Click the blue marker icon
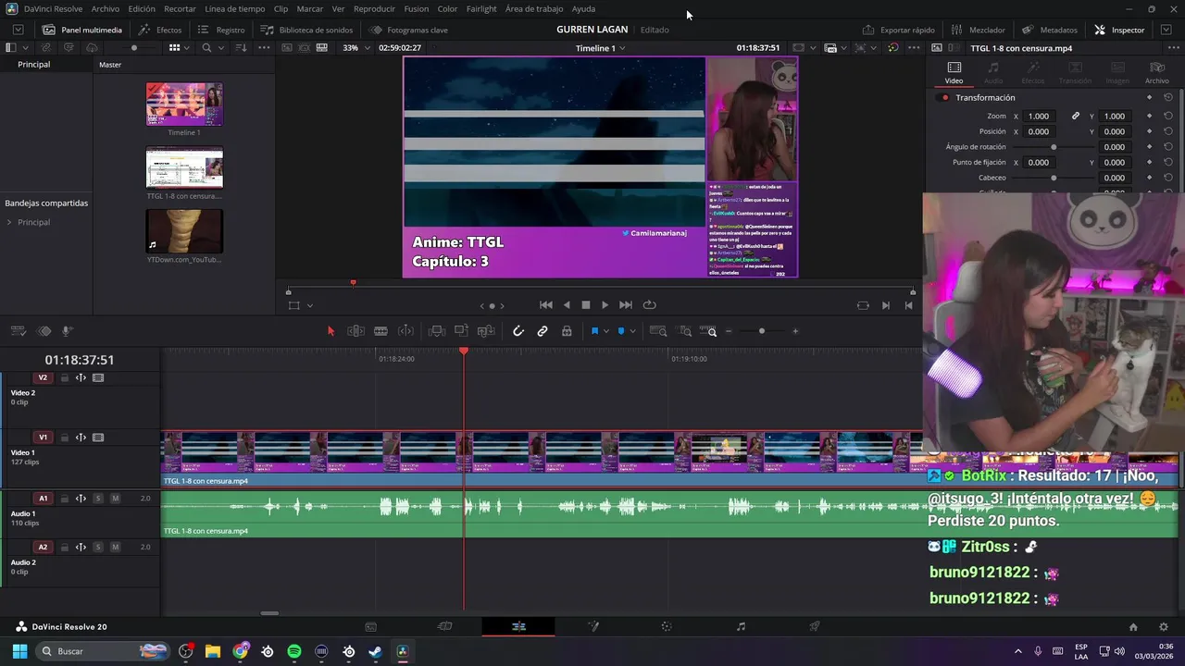The width and height of the screenshot is (1185, 666). coord(621,331)
